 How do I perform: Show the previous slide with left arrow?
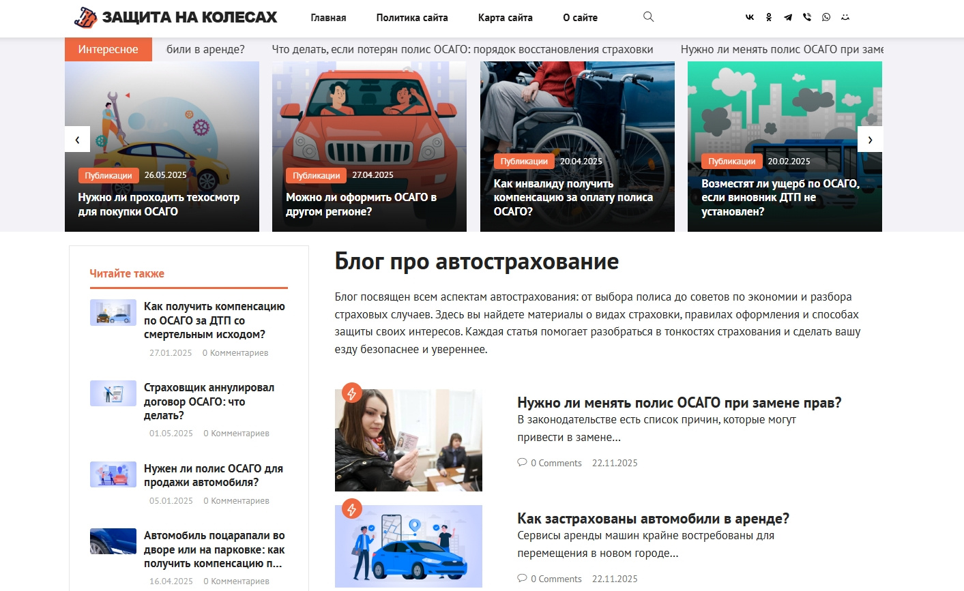77,139
